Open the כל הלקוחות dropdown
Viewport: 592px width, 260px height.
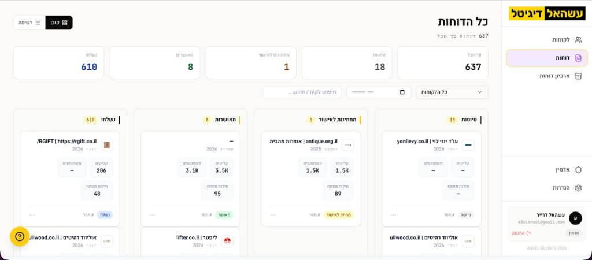(x=452, y=92)
